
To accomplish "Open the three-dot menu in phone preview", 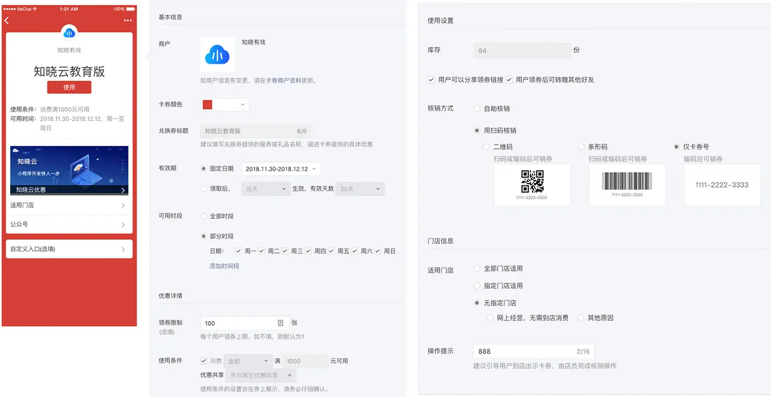I will tap(127, 20).
